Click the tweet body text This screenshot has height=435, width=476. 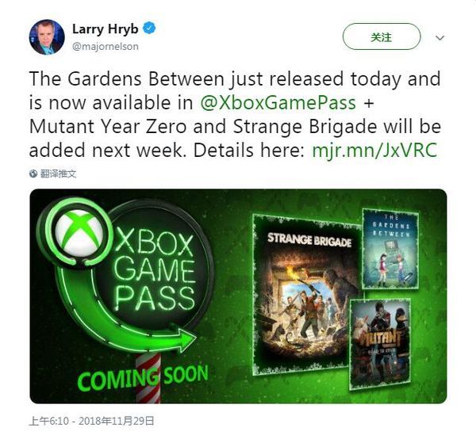click(235, 114)
